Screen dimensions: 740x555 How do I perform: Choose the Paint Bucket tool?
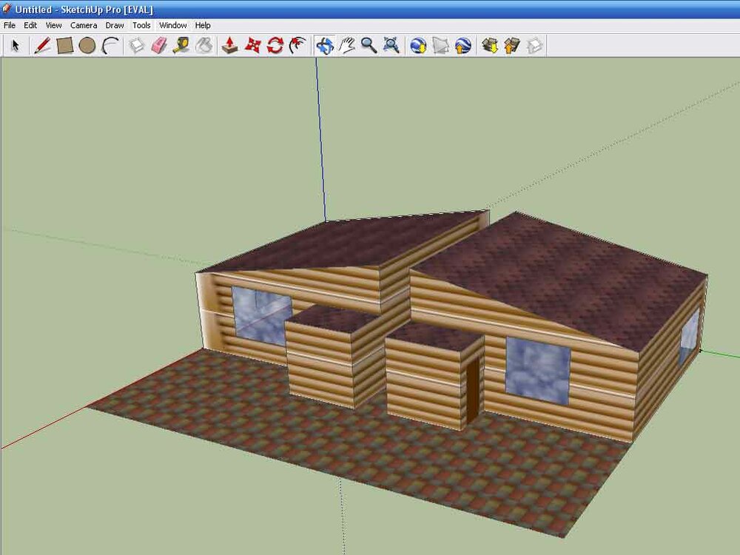point(203,46)
